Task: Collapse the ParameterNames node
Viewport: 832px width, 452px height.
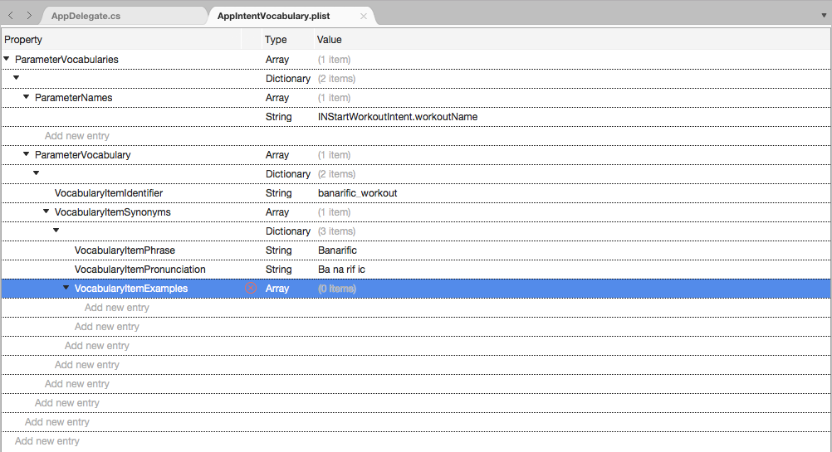Action: point(26,97)
